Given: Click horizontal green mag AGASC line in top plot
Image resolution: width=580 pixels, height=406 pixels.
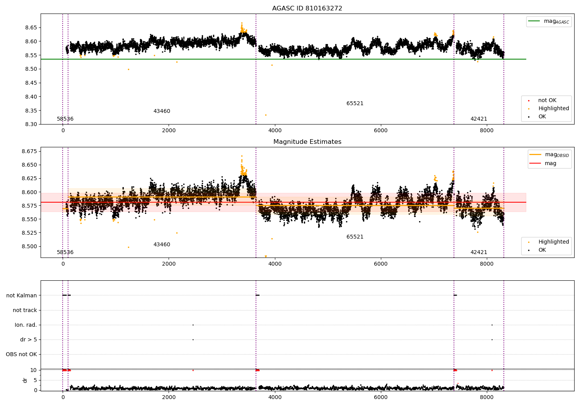Looking at the screenshot, I should (x=283, y=59).
